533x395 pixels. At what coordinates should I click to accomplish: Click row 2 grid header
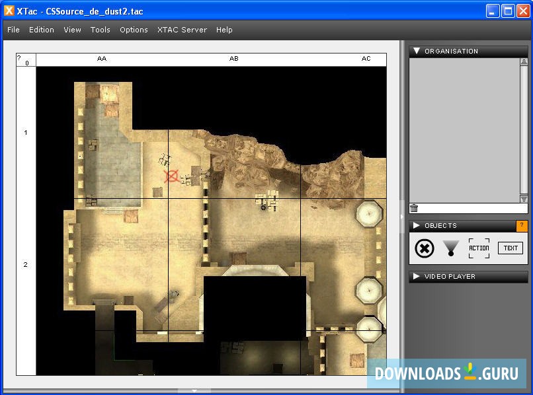26,265
